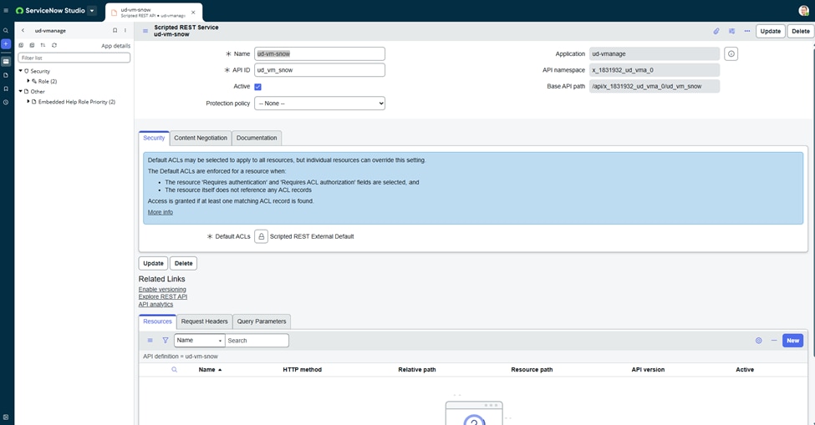Click the Filter list input field
Image resolution: width=815 pixels, height=425 pixels.
74,58
